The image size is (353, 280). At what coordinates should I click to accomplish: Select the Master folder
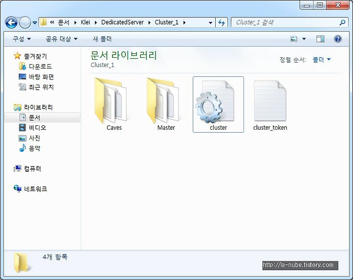click(x=166, y=104)
